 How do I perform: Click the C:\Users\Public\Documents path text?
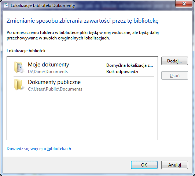(55, 89)
